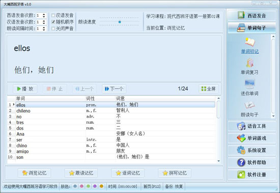The image size is (280, 193).
Task: Click the 朗读速度 slider handle
Action: click(x=120, y=22)
